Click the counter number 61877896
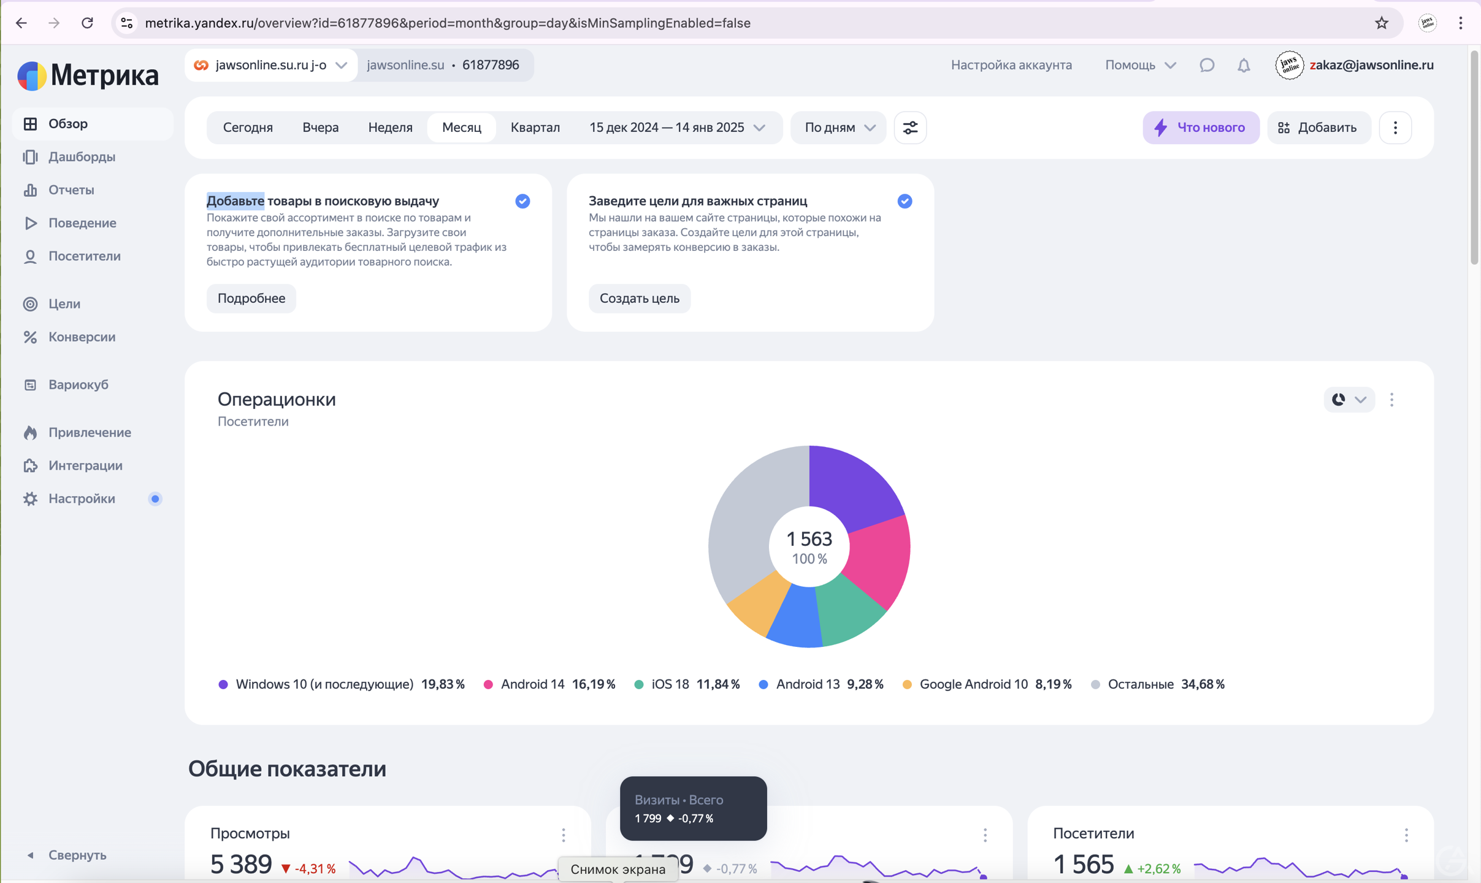 click(491, 65)
